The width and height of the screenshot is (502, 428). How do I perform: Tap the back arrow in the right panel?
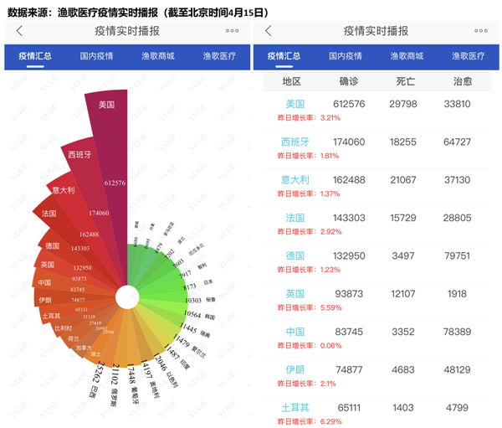(x=269, y=31)
